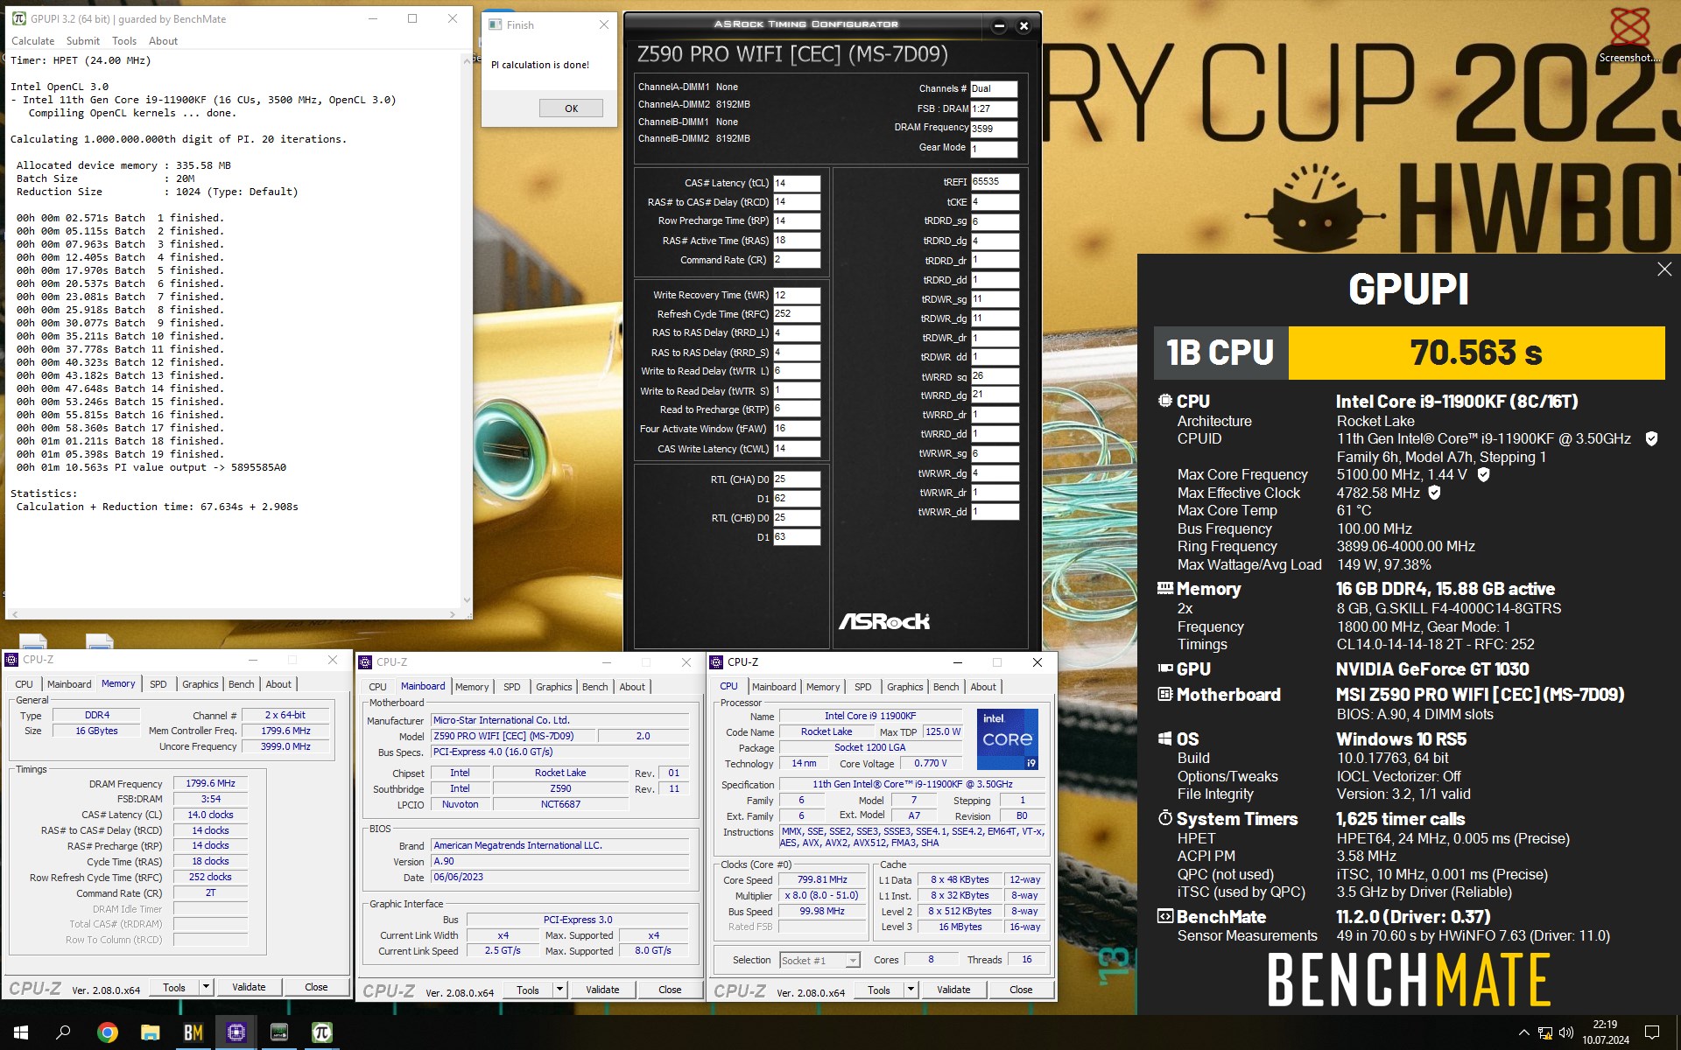Image resolution: width=1681 pixels, height=1050 pixels.
Task: Click the System Timers clock icon
Action: pos(1165,818)
